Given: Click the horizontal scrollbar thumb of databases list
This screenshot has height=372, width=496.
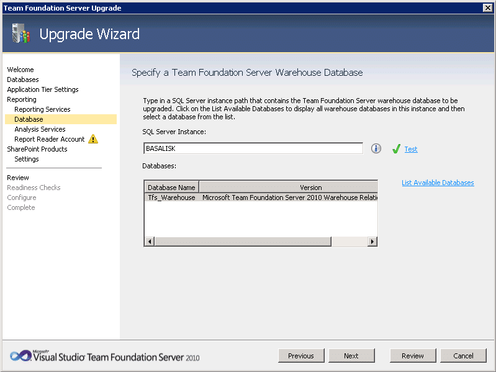Looking at the screenshot, I should pyautogui.click(x=243, y=242).
